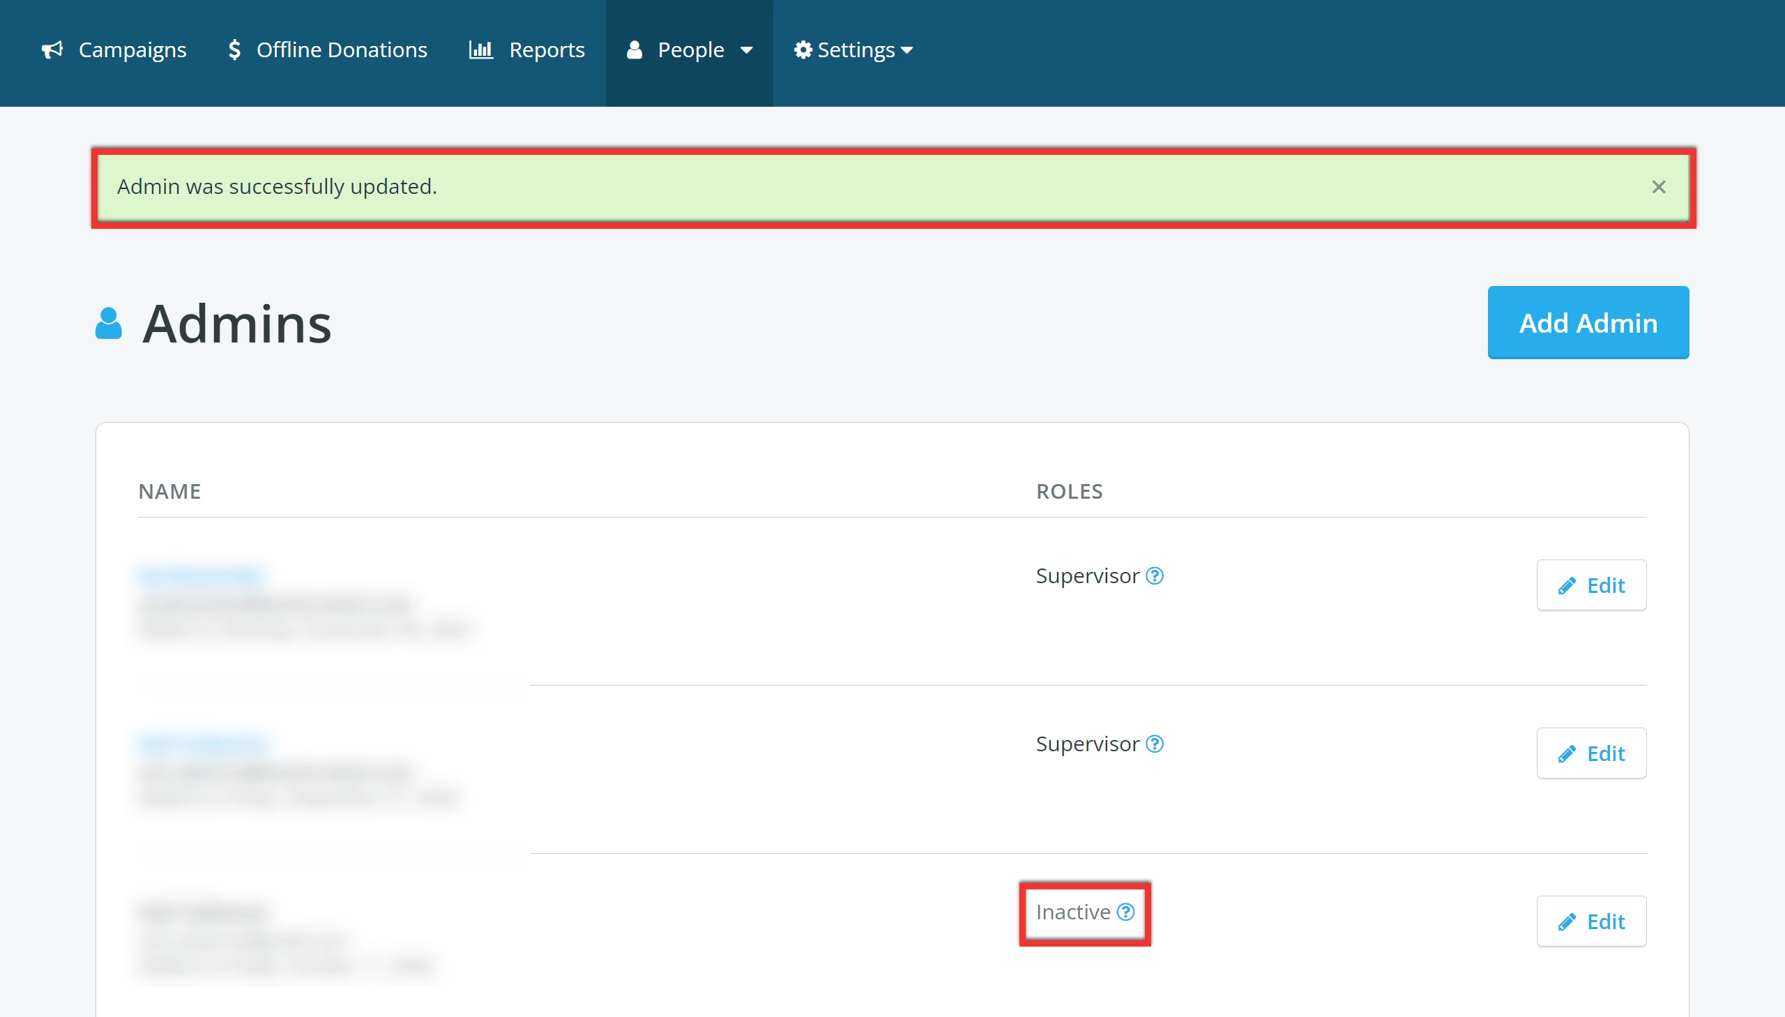Expand the Settings dropdown caret
This screenshot has height=1017, width=1785.
pos(907,50)
